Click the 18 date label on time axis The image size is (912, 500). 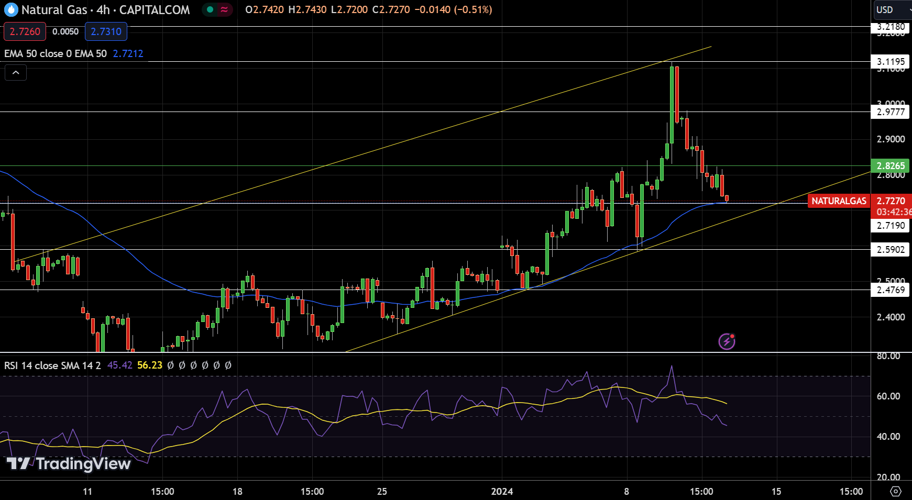tap(237, 492)
